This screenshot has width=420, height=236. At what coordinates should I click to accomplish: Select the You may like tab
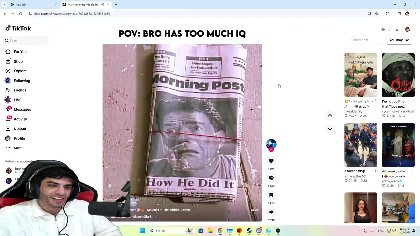pyautogui.click(x=399, y=40)
